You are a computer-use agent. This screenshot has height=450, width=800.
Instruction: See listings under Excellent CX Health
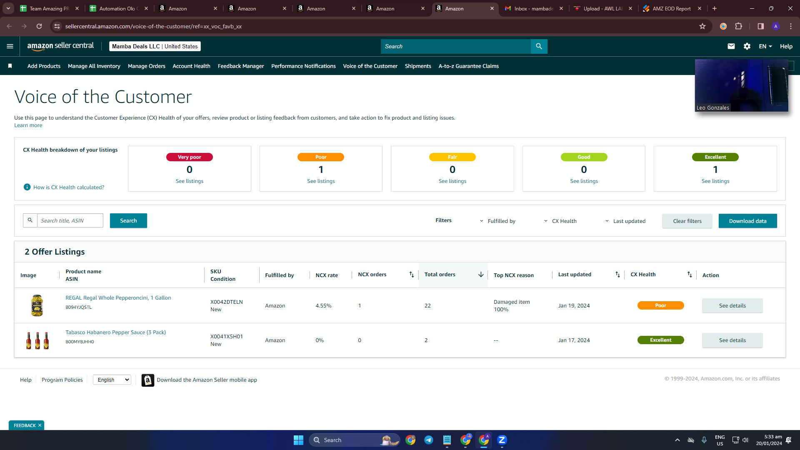(715, 181)
